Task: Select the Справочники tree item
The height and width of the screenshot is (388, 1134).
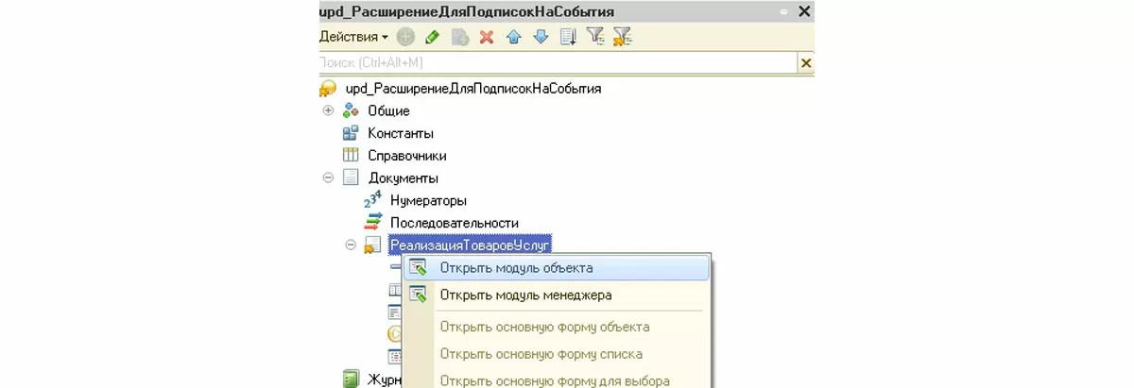Action: 407,156
